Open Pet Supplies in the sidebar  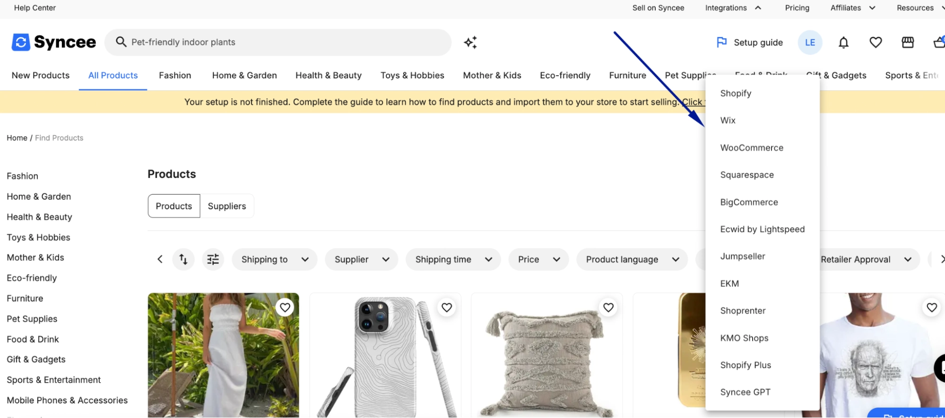[x=32, y=319]
